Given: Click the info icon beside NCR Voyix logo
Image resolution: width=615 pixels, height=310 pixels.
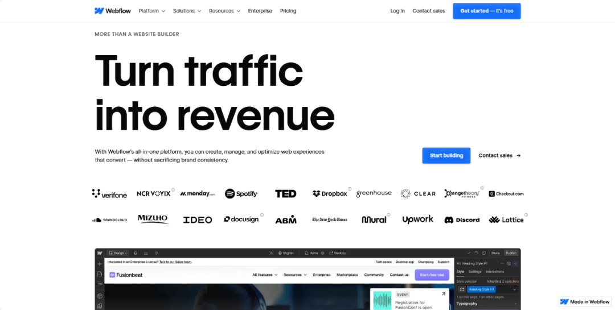Looking at the screenshot, I should pos(173,189).
